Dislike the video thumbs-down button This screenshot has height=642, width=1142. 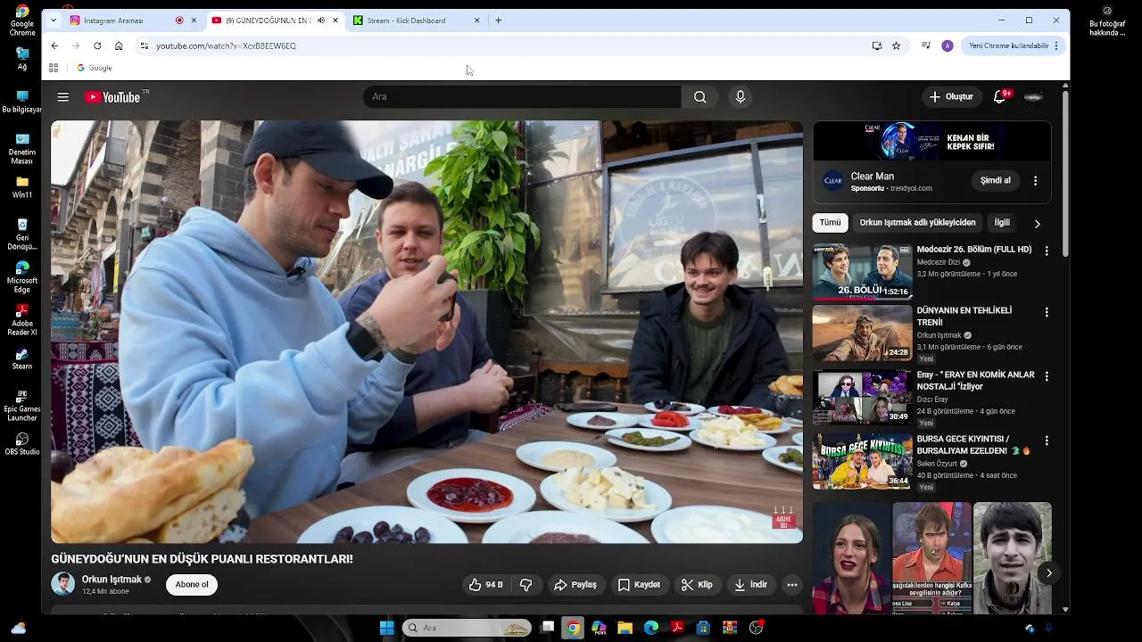tap(526, 585)
